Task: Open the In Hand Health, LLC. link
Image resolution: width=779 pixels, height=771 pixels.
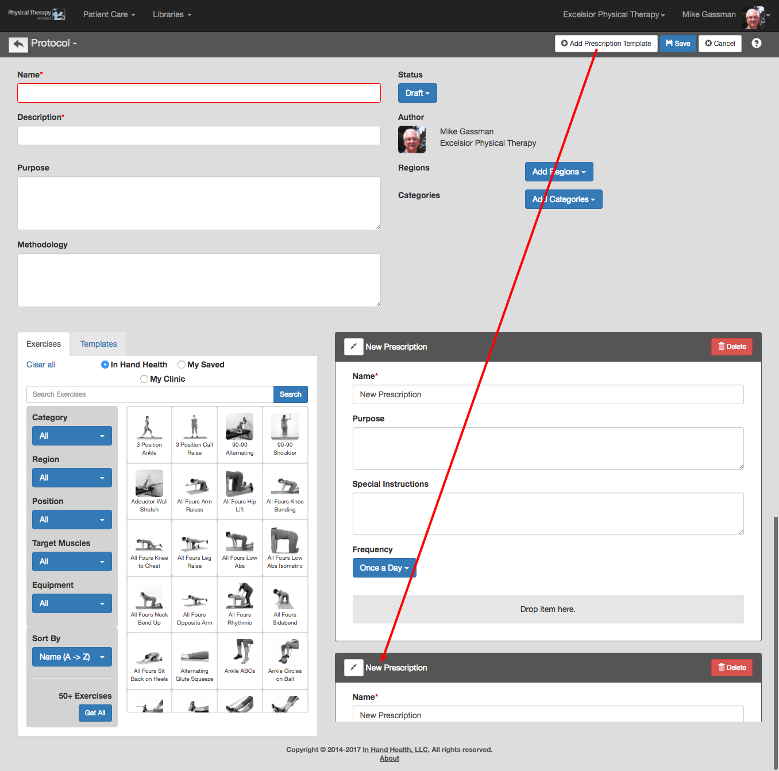Action: point(396,750)
